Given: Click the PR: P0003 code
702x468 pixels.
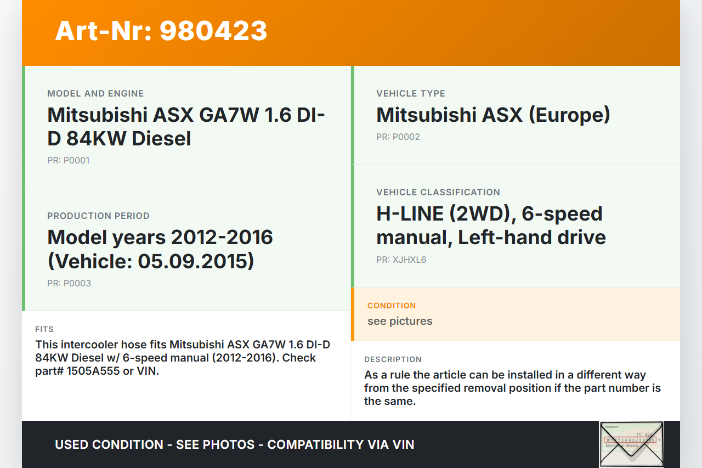Looking at the screenshot, I should pyautogui.click(x=69, y=284).
